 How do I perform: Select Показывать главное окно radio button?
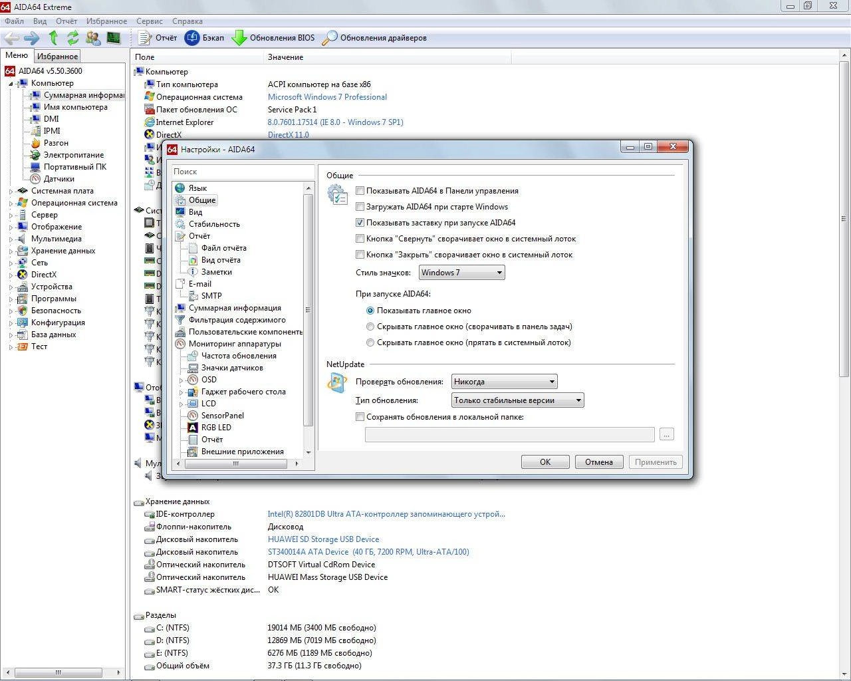370,311
